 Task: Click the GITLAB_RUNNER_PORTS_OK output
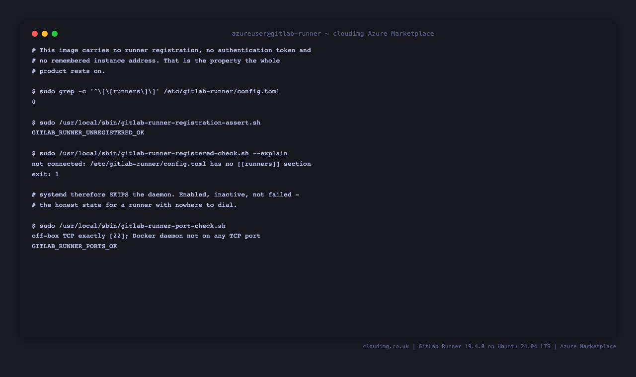(x=75, y=246)
